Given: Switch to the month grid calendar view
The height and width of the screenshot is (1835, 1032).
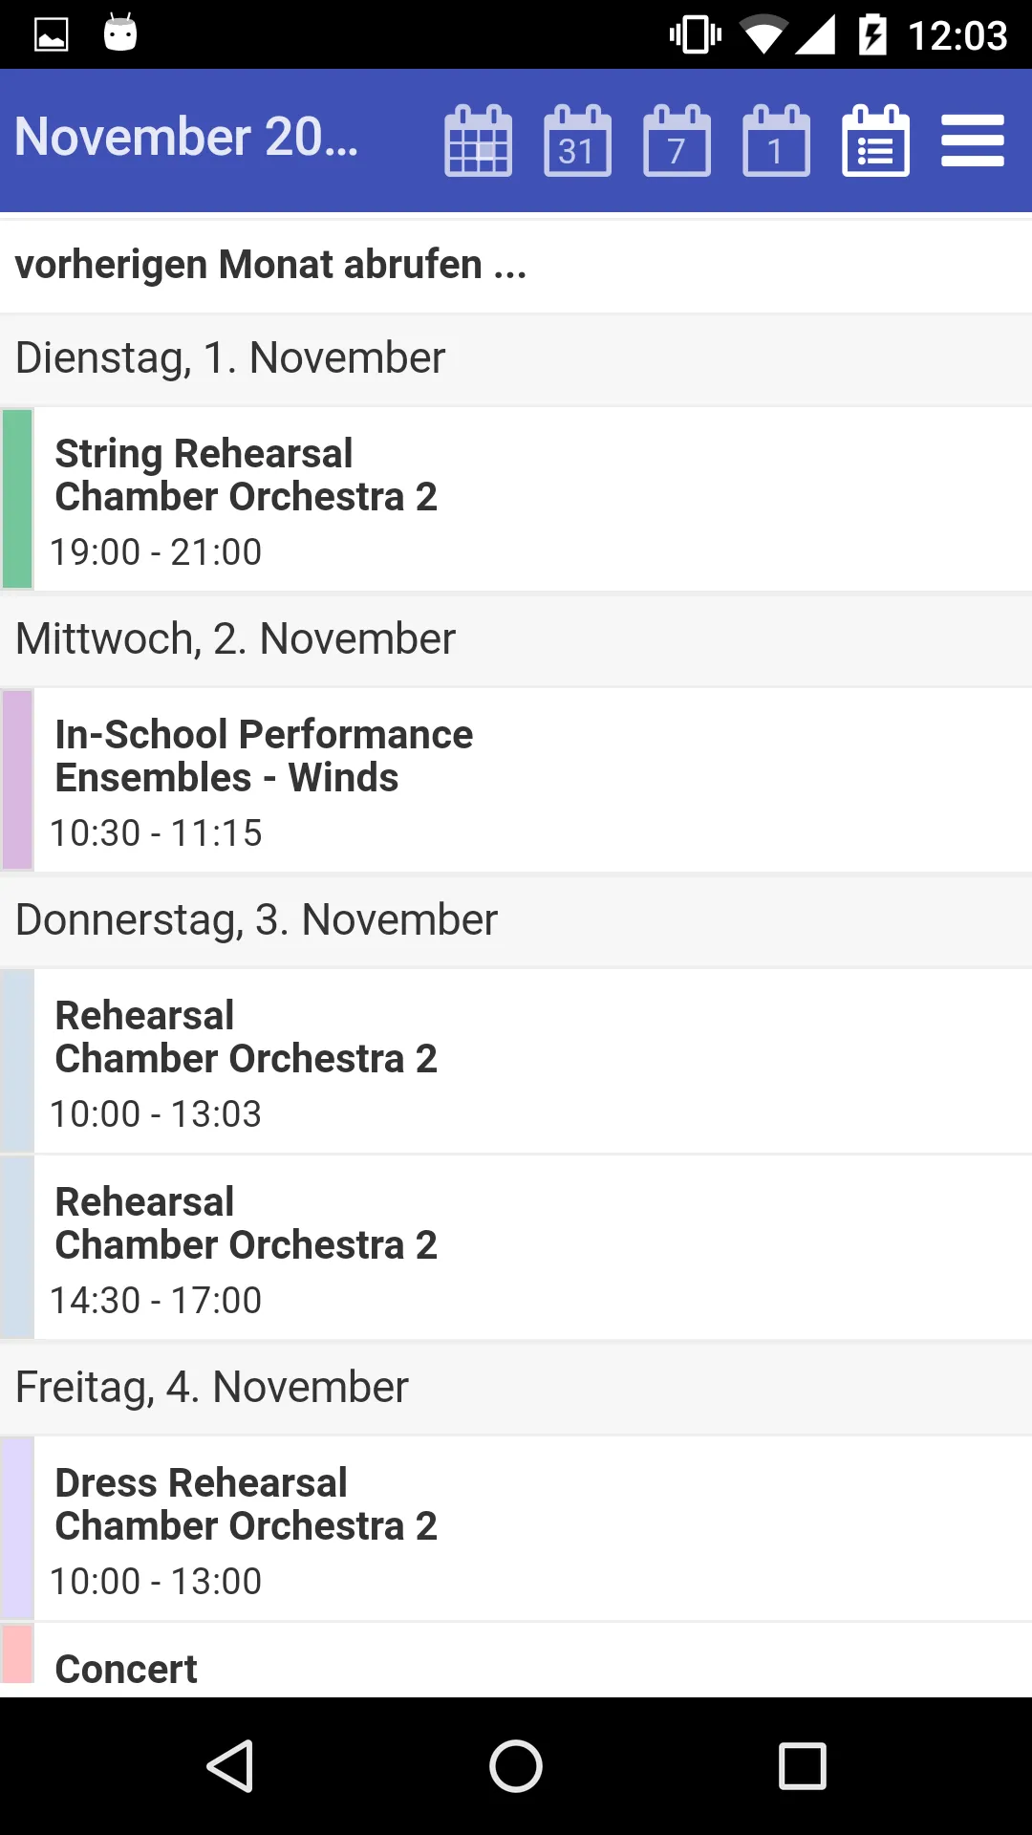Looking at the screenshot, I should pos(479,140).
